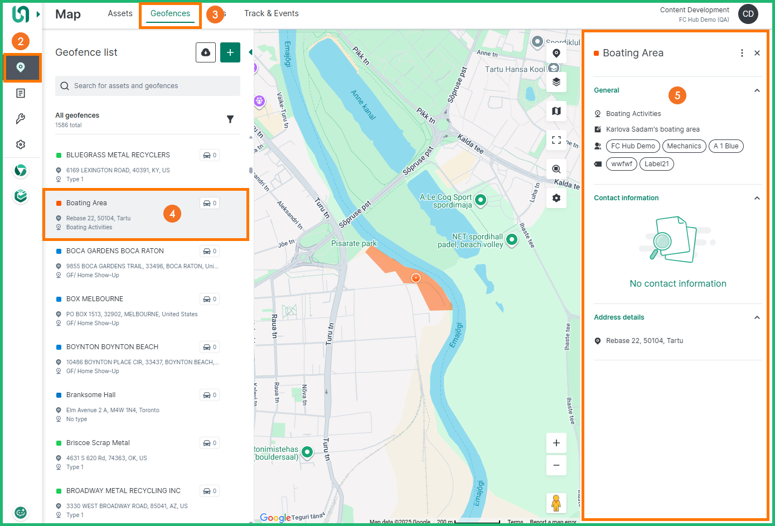Open the wrench maintenance sidebar icon
The width and height of the screenshot is (775, 526).
point(21,119)
